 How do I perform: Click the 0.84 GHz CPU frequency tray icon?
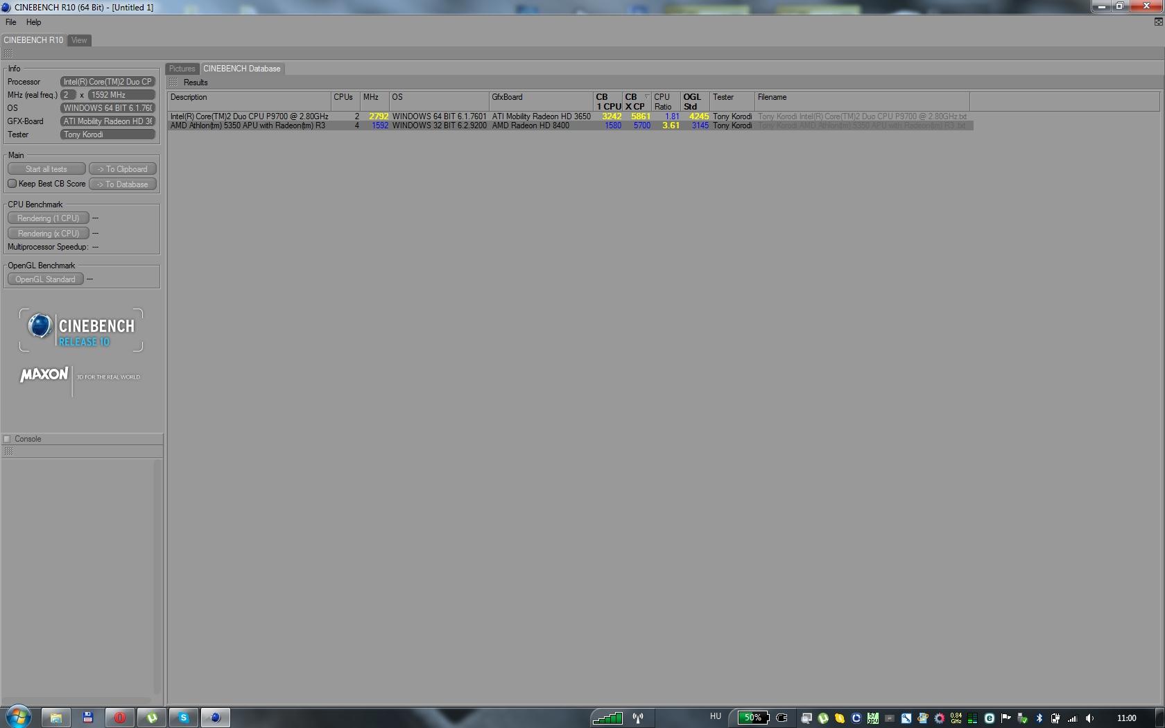956,718
